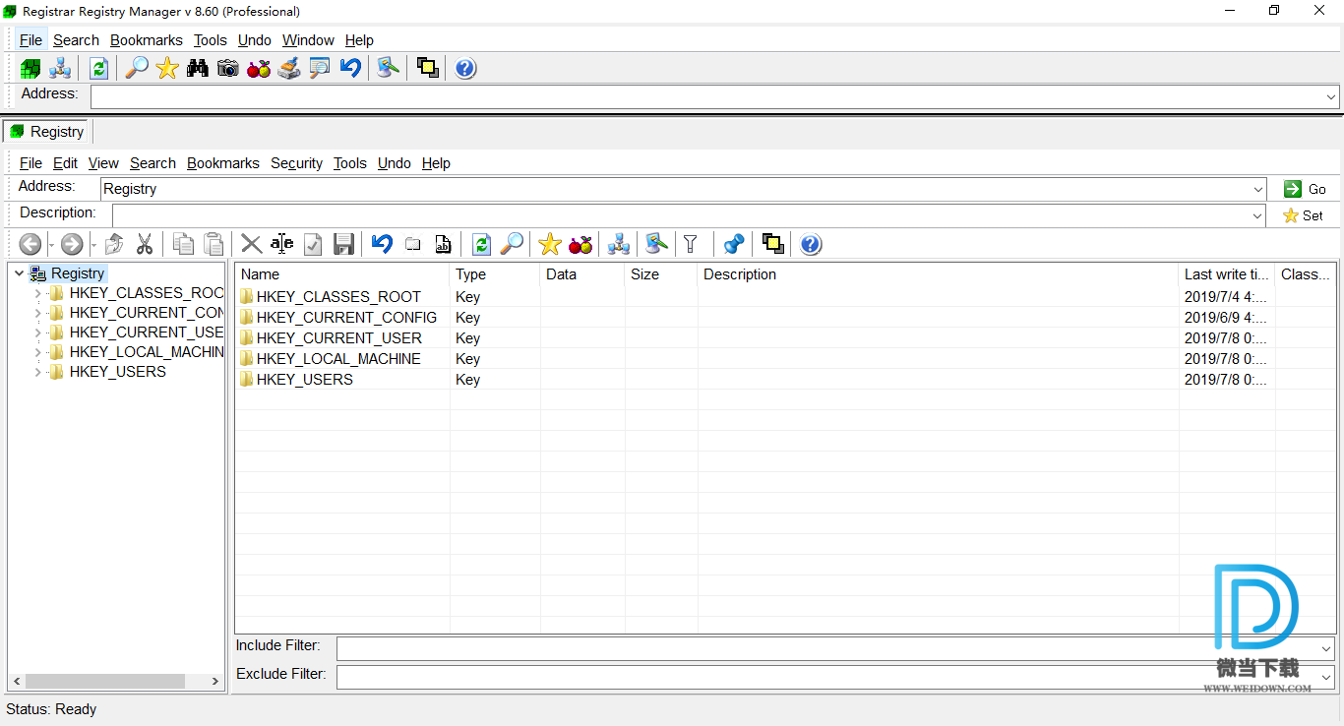Select the Registry document tab
This screenshot has width=1344, height=726.
tap(47, 132)
